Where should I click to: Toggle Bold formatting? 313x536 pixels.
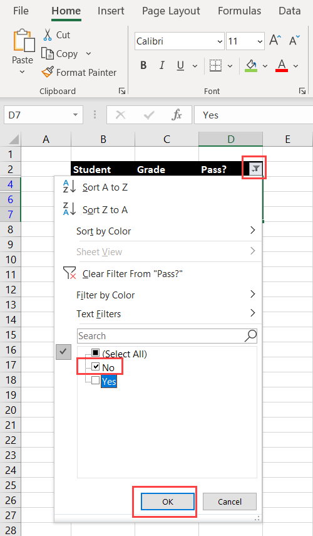(x=143, y=65)
